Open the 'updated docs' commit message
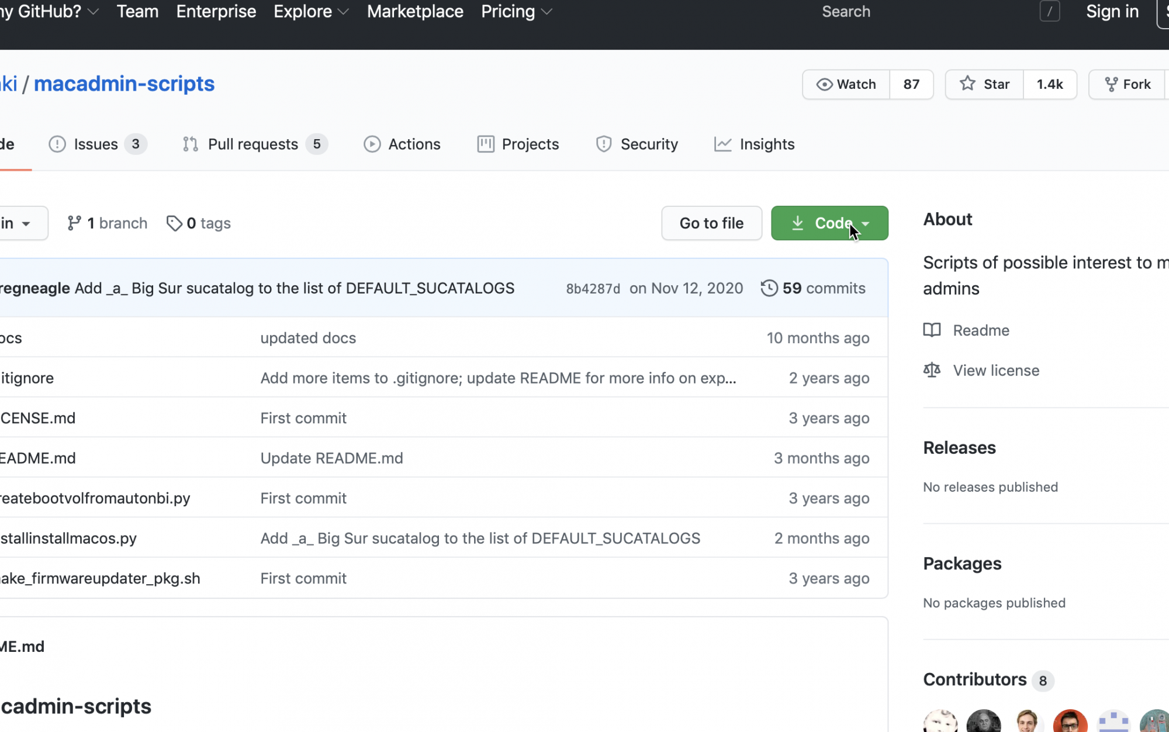1169x732 pixels. pos(308,338)
